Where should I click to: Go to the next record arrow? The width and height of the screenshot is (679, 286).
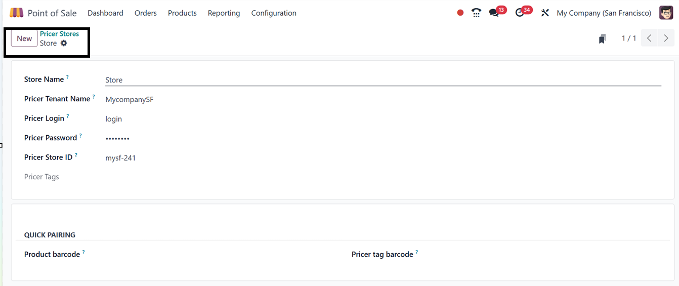(666, 38)
